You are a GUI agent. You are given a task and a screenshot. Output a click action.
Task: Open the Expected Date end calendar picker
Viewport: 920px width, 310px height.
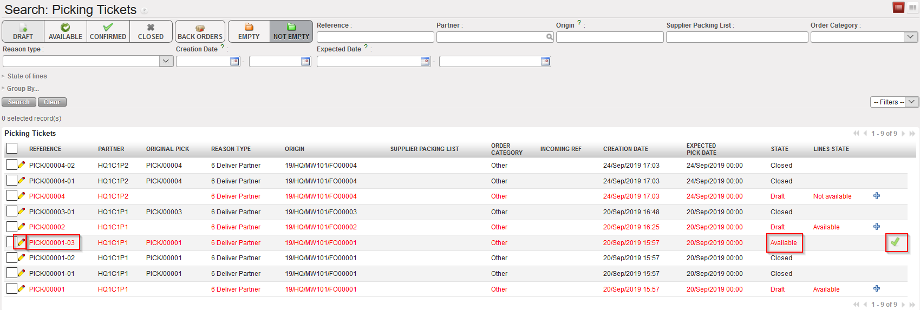pos(545,62)
